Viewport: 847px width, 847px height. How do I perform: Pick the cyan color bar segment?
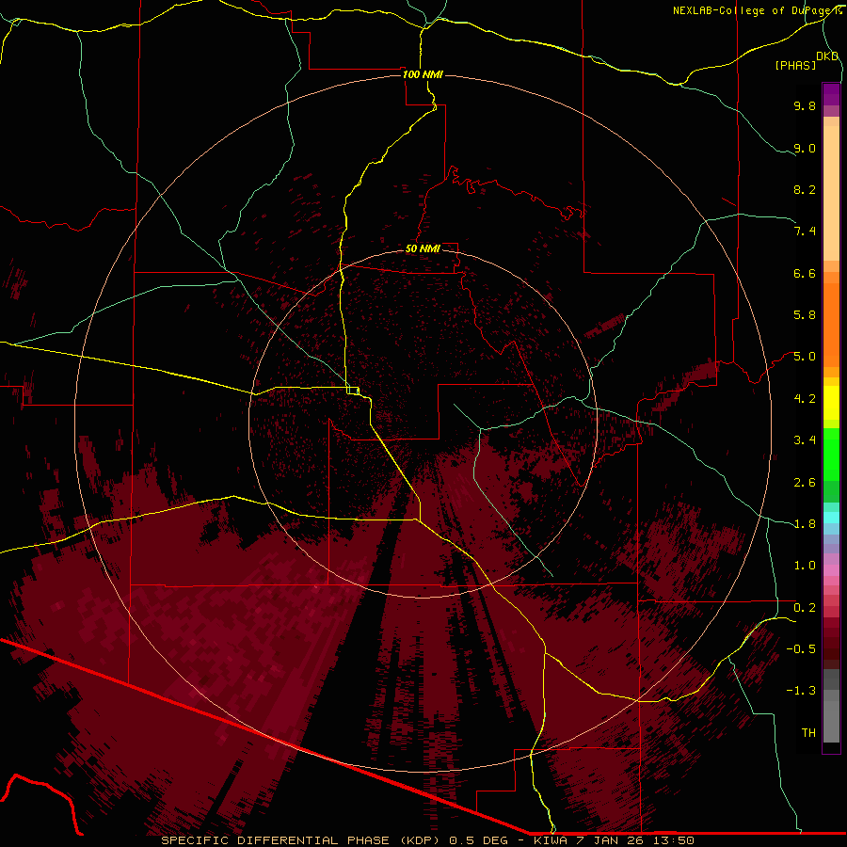click(x=831, y=518)
